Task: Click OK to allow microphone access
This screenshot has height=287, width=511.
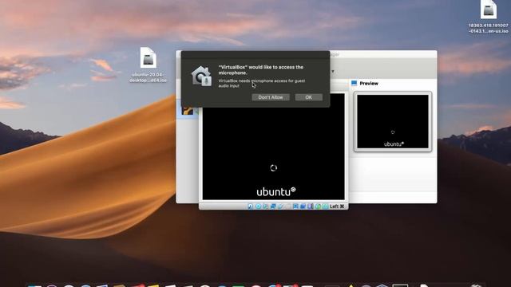Action: tap(309, 97)
